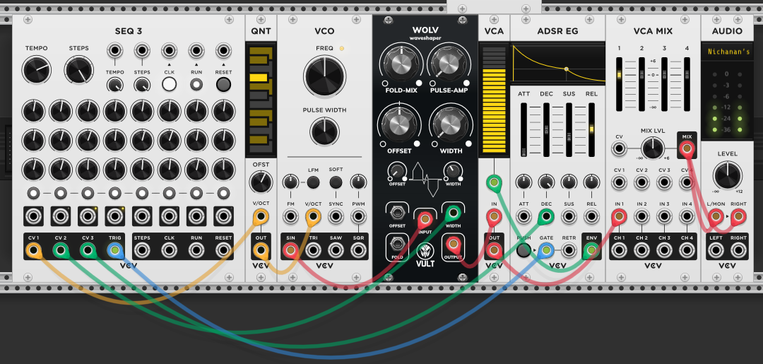Toggle the first SEQ 3 step button
This screenshot has width=763, height=364.
click(x=33, y=193)
